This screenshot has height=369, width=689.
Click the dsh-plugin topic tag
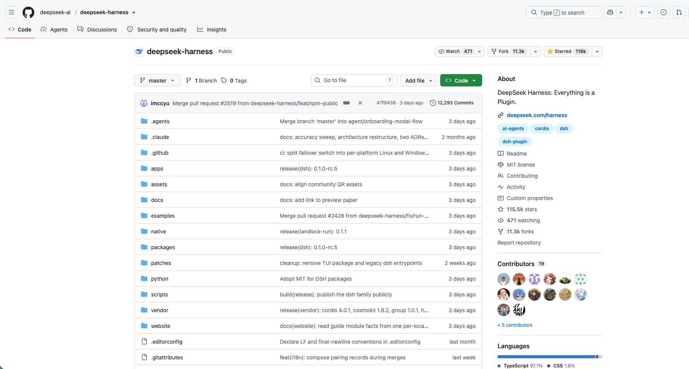515,142
